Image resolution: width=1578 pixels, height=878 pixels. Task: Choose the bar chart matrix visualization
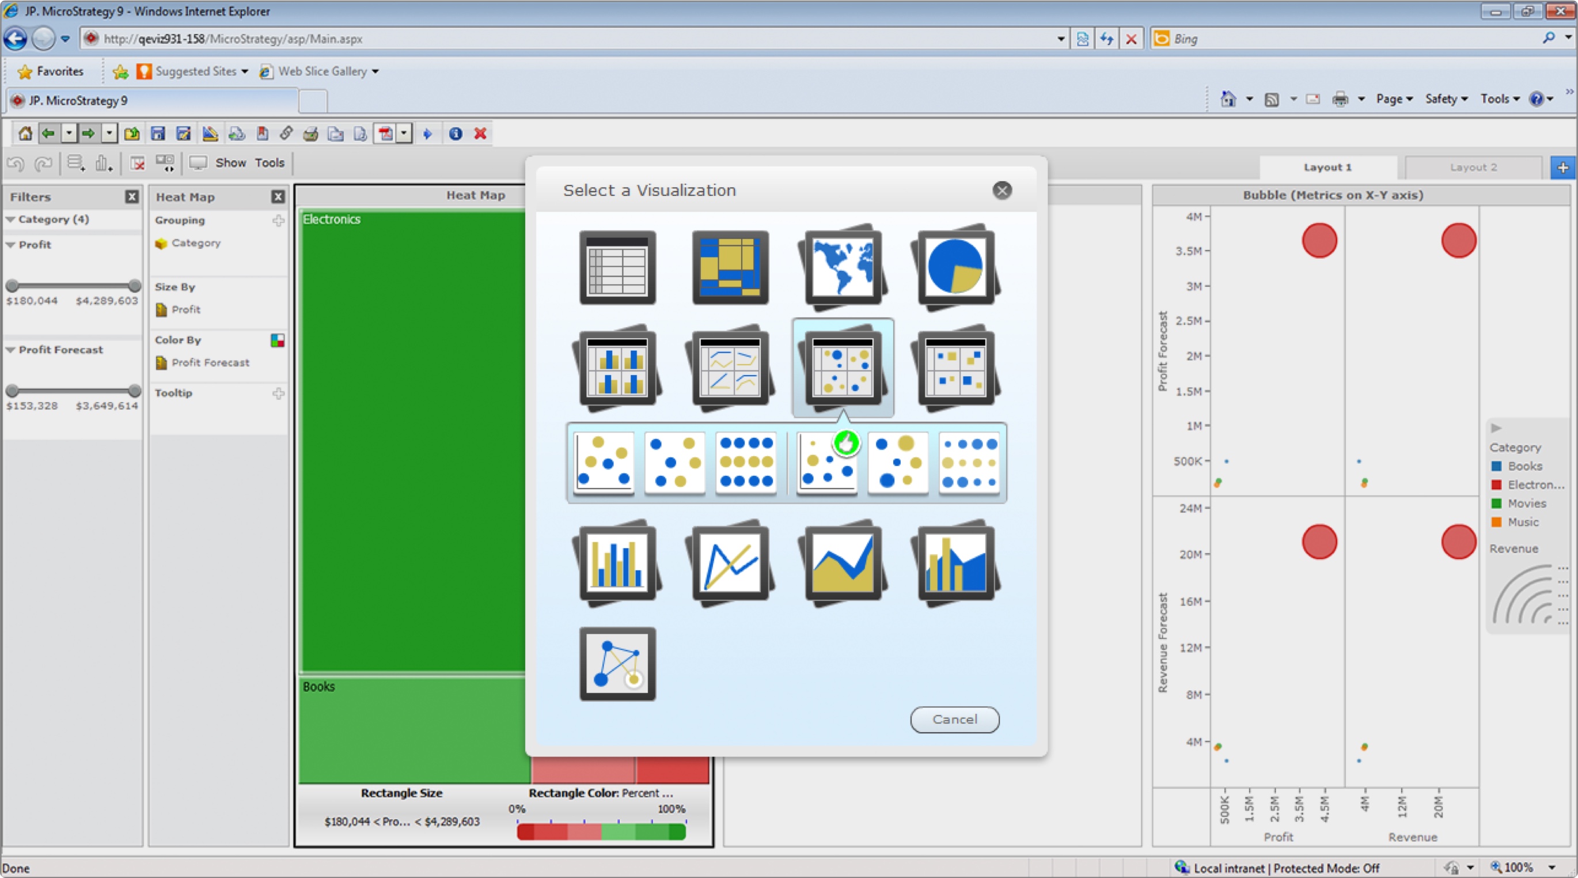pyautogui.click(x=617, y=368)
